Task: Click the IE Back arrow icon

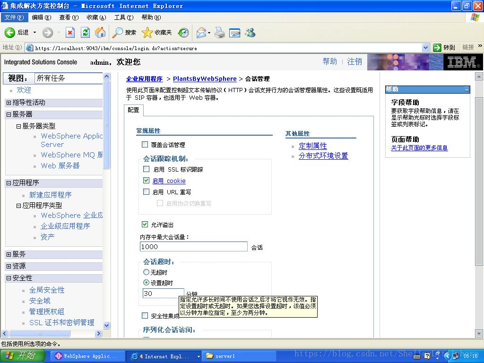Action: click(9, 33)
